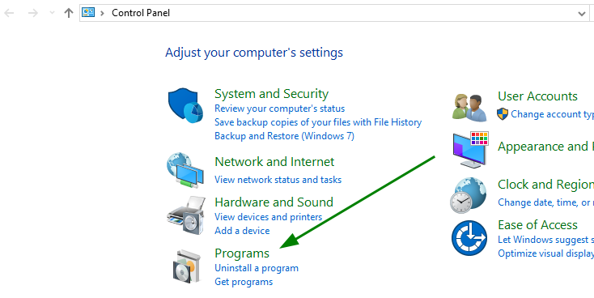Click the Up arrow navigation button

69,13
